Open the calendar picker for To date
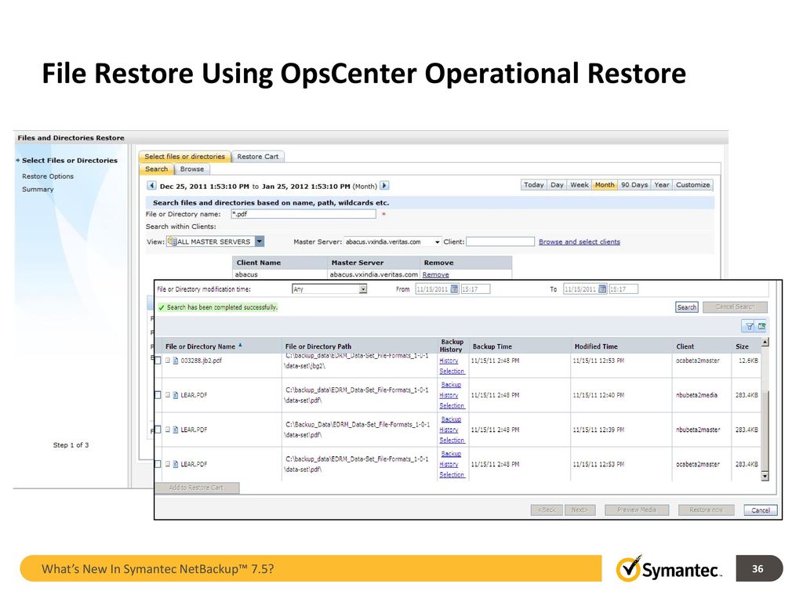Viewport: 803px width, 602px height. [x=602, y=289]
